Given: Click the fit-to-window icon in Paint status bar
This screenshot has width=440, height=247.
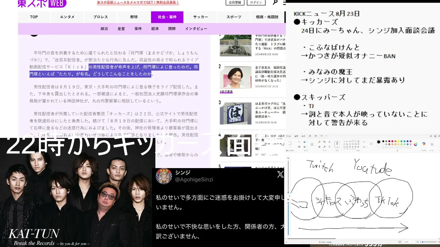Looking at the screenshot, I should tap(400, 242).
